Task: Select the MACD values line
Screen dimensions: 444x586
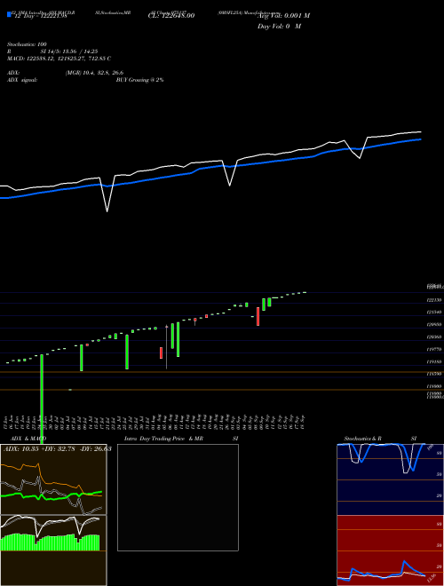Action: pyautogui.click(x=59, y=59)
